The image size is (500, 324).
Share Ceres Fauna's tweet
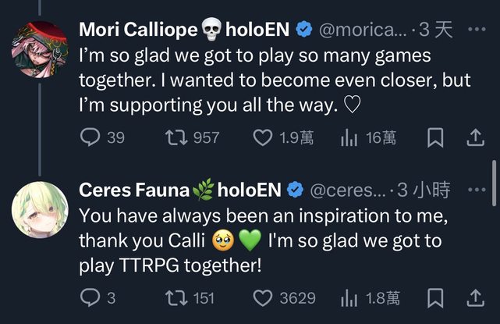pos(474,297)
